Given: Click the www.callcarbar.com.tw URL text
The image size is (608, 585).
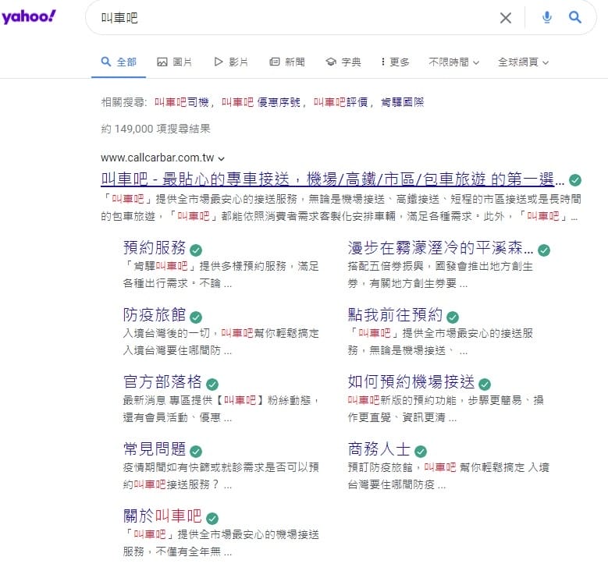Looking at the screenshot, I should click(x=158, y=158).
